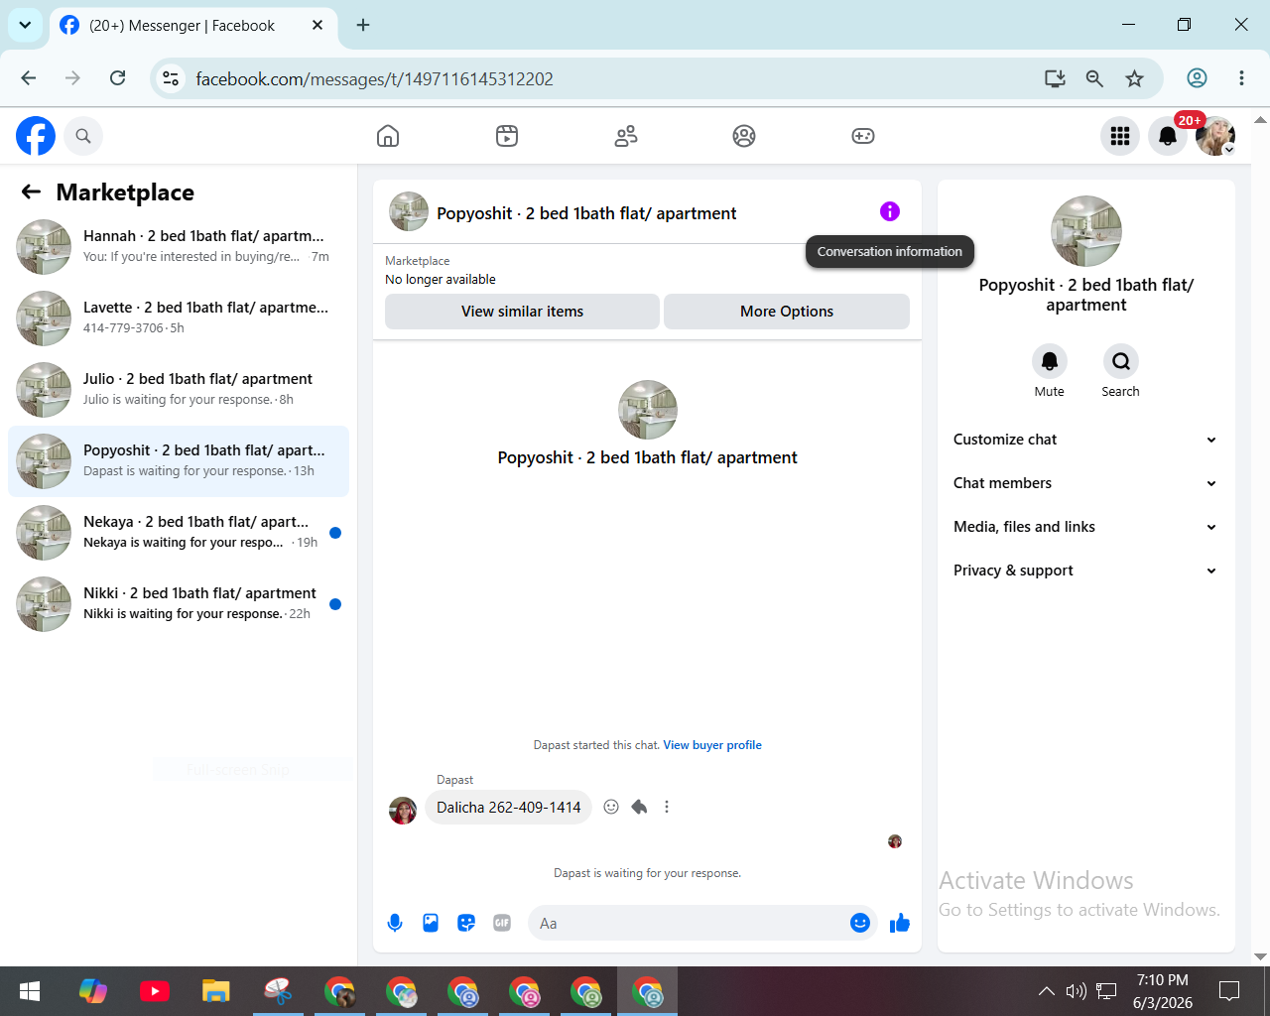Choose a GIF from the GIF icon

pyautogui.click(x=502, y=923)
